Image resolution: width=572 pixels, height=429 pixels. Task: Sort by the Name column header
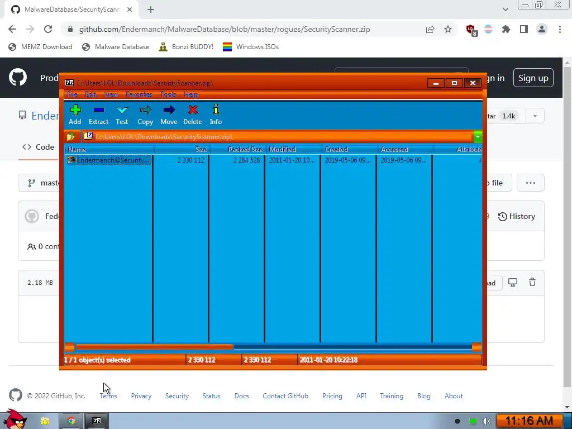[x=109, y=149]
